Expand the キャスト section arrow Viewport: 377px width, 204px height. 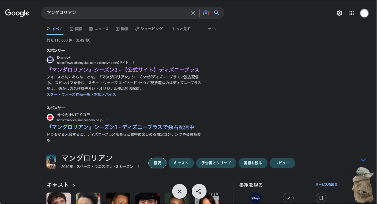coord(74,185)
